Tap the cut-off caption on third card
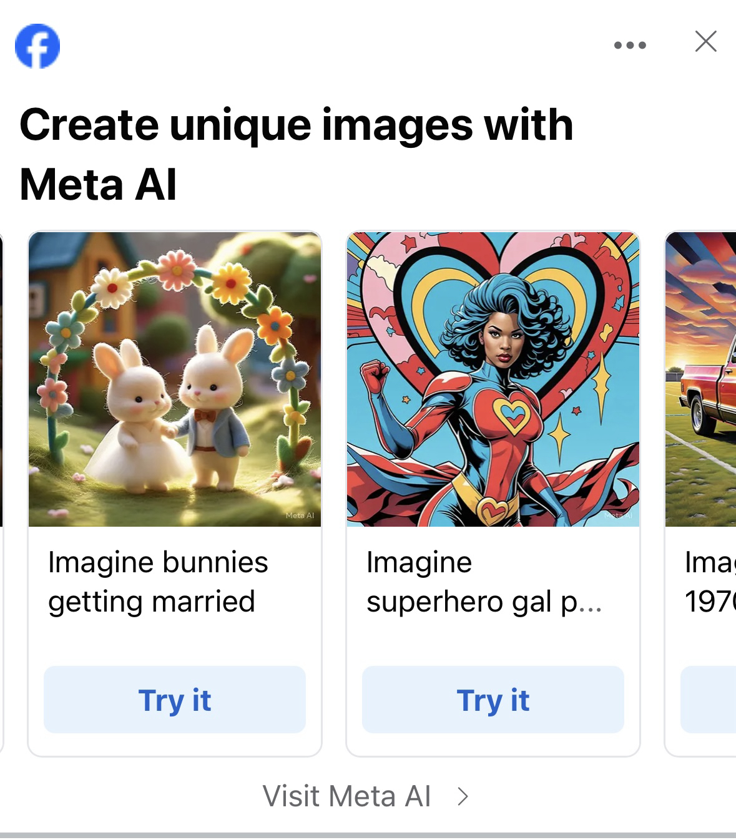Screen dimensions: 736x840 click(x=710, y=582)
